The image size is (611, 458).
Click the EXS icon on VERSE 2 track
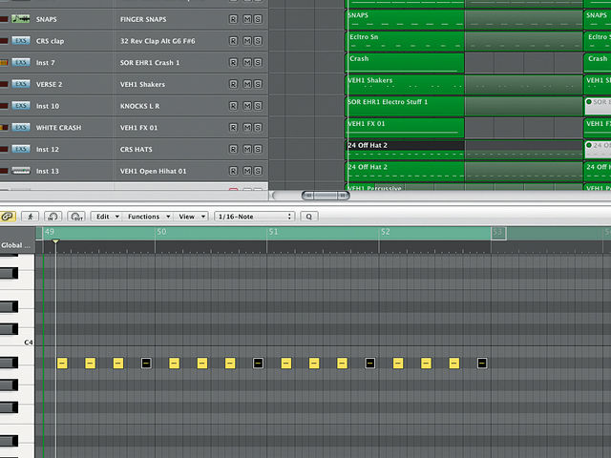21,84
